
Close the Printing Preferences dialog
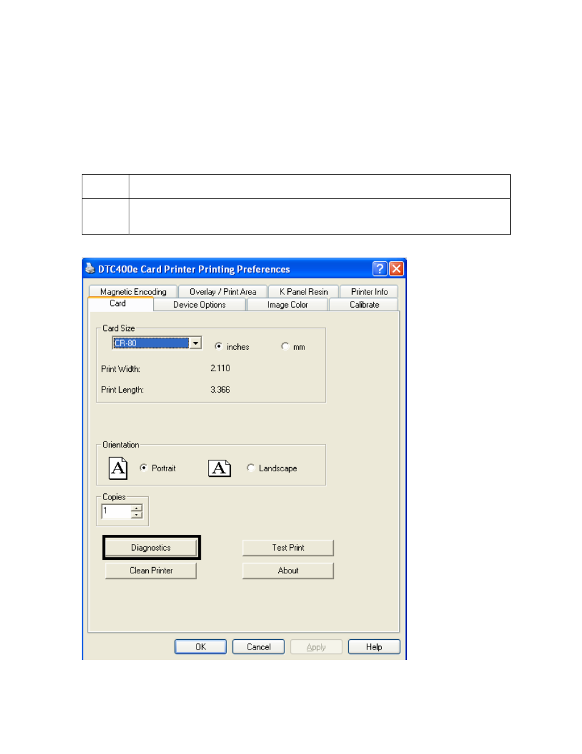[x=397, y=269]
